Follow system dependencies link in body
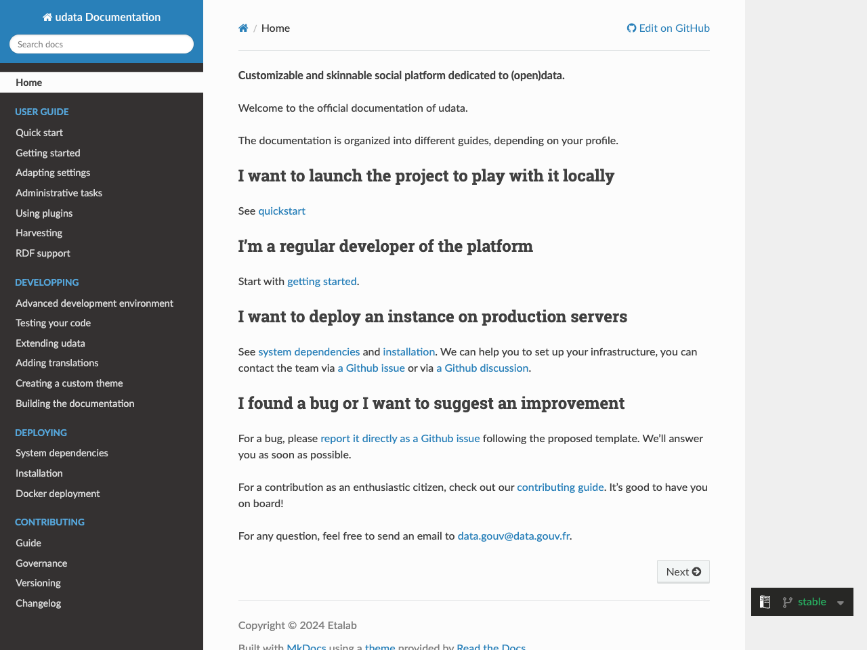 [x=309, y=351]
